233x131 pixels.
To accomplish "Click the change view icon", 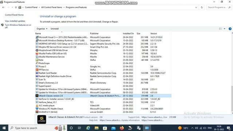I will 221,29.
